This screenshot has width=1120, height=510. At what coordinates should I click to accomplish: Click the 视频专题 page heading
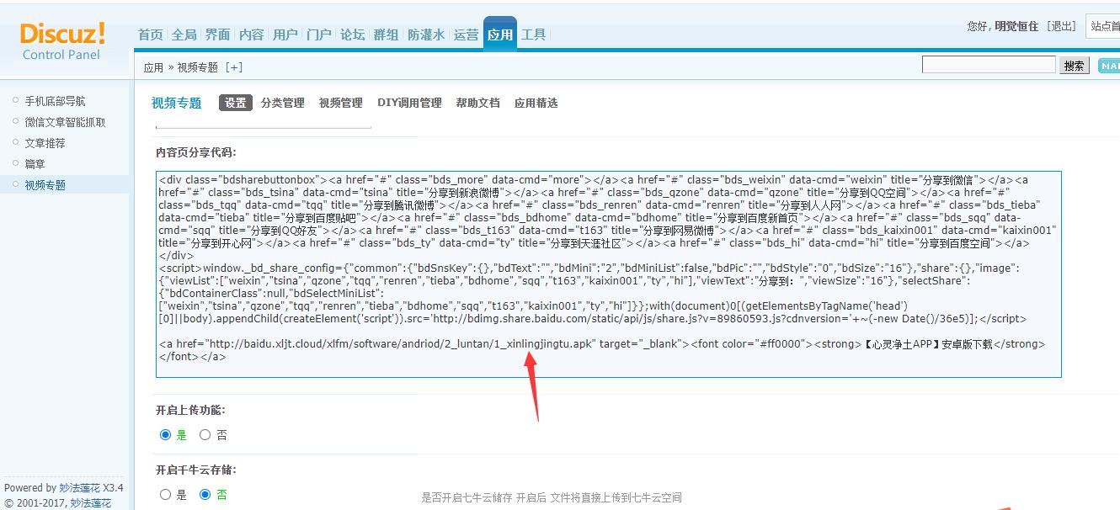click(x=177, y=103)
